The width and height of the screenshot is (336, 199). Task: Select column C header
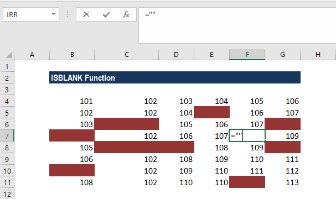[127, 55]
